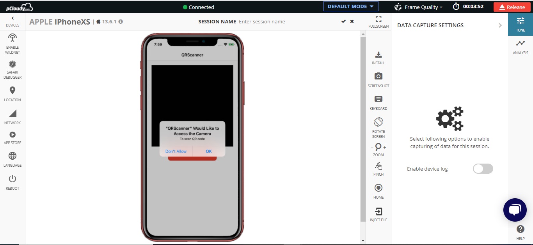Viewport: 533px width, 245px height.
Task: Confirm session name with checkmark
Action: 343,21
